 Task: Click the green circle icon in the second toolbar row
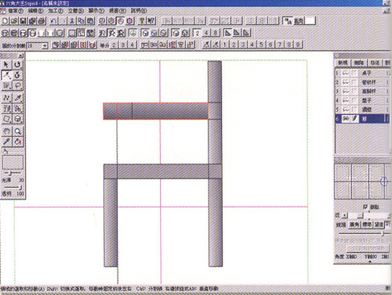pyautogui.click(x=133, y=33)
